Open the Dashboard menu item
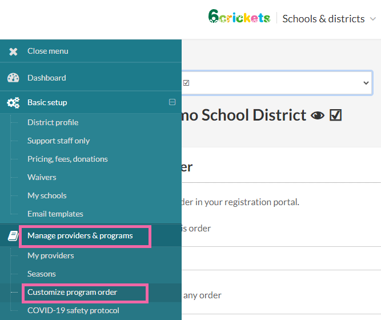Viewport: 381px width, 320px height. point(47,78)
